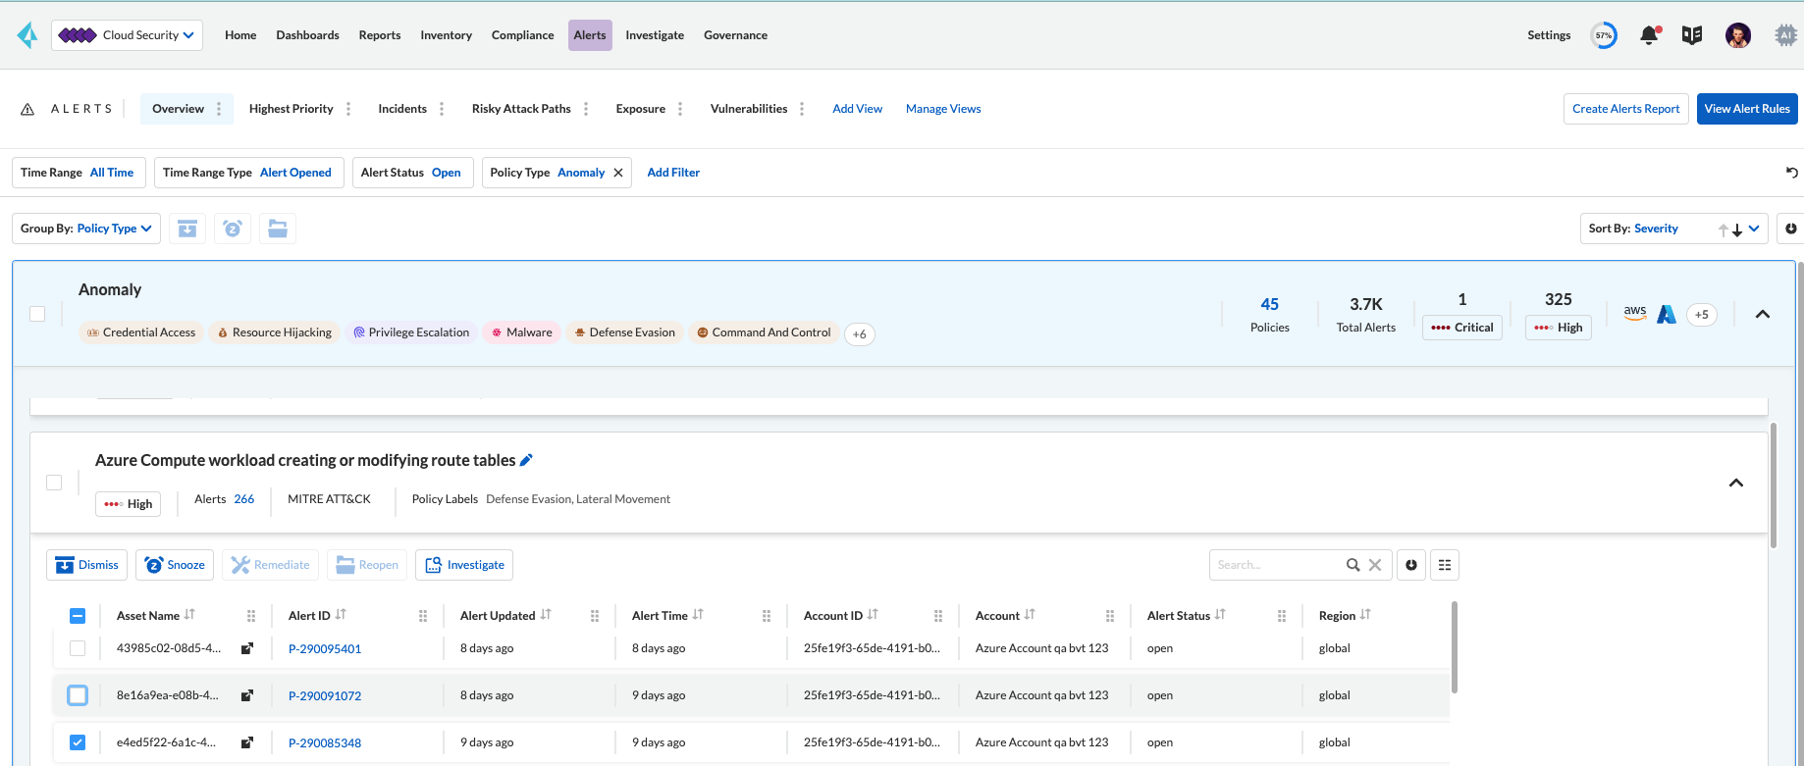The height and width of the screenshot is (766, 1804).
Task: Open the Cloud Security tenant dropdown
Action: pyautogui.click(x=128, y=35)
